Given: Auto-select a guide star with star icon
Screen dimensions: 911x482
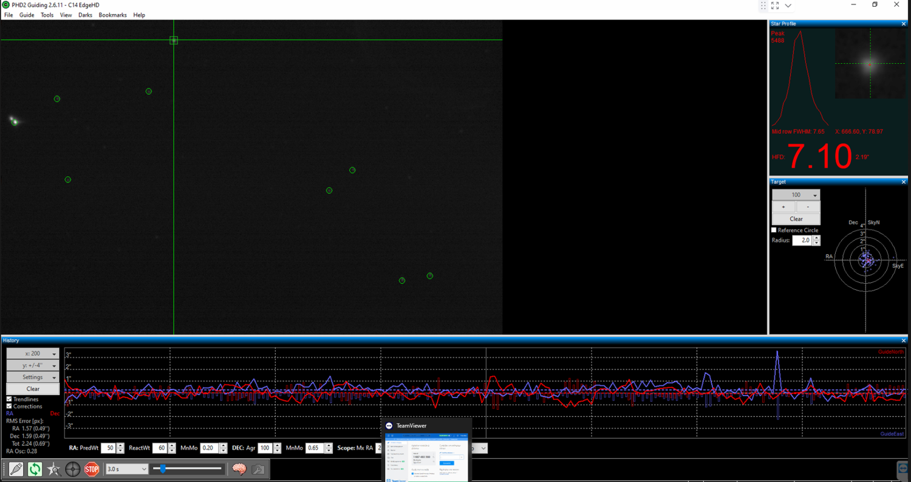Looking at the screenshot, I should pyautogui.click(x=54, y=469).
